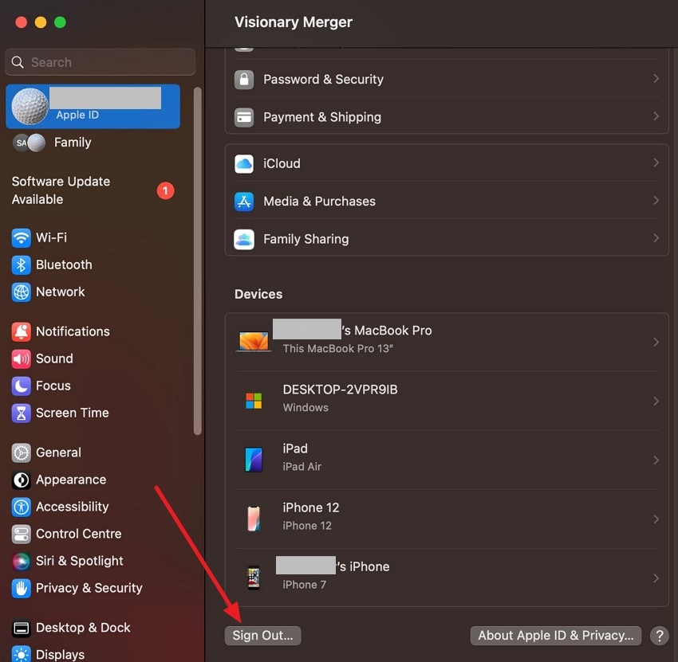Click the "Family Sharing" label
This screenshot has width=678, height=662.
[306, 239]
